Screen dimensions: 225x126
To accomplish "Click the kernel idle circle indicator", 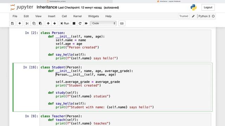I will point(213,16).
